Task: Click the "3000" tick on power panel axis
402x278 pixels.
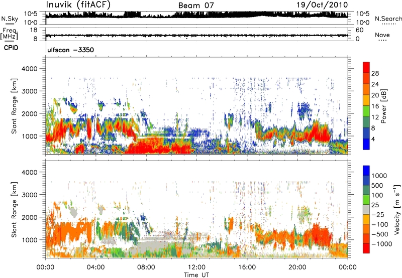Action: click(30, 91)
